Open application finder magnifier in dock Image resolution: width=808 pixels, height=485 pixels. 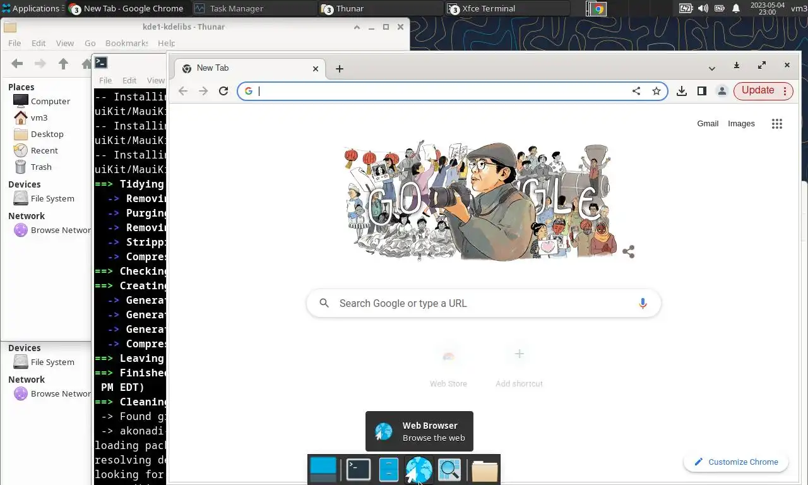(449, 470)
